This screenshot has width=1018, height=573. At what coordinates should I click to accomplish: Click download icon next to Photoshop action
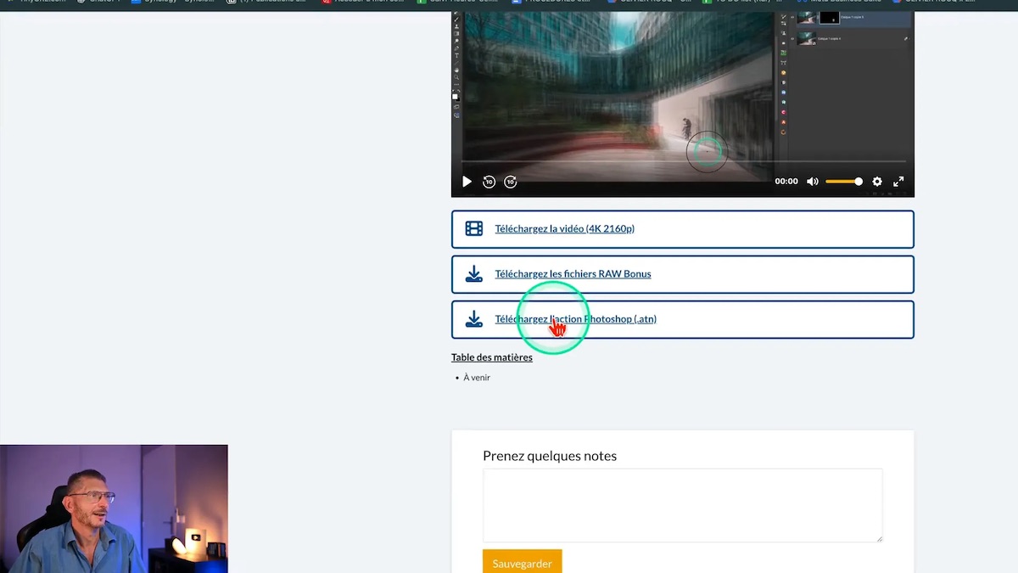[474, 319]
